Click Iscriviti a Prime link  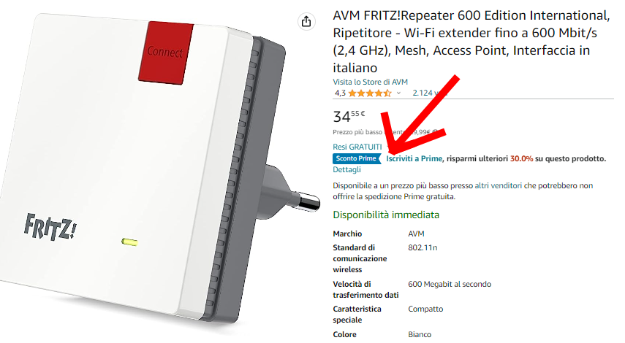[414, 158]
